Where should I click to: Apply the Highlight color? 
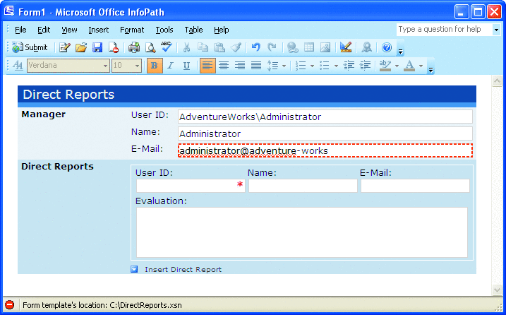(385, 66)
